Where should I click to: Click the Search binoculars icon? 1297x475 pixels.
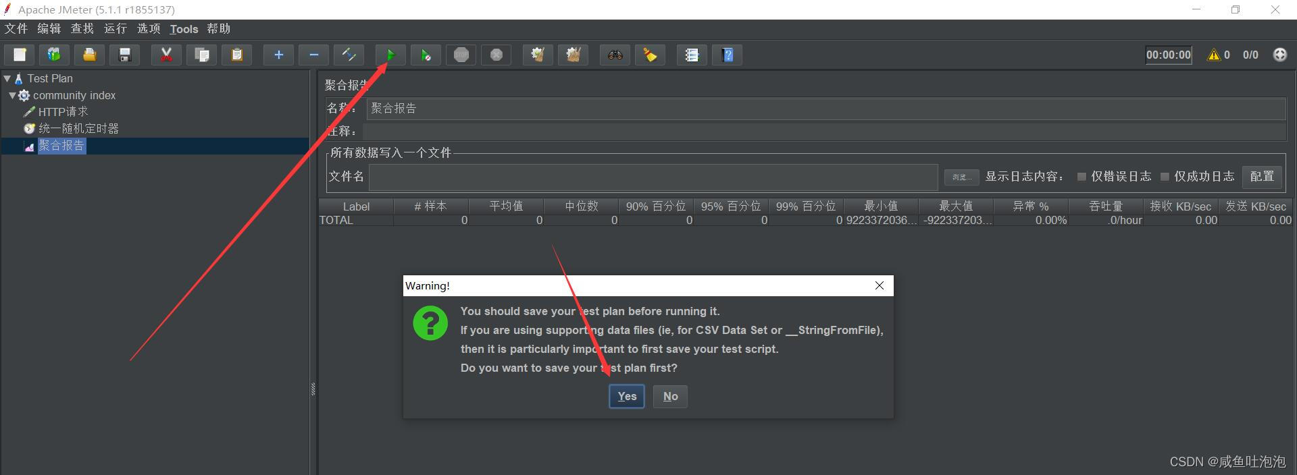point(615,55)
